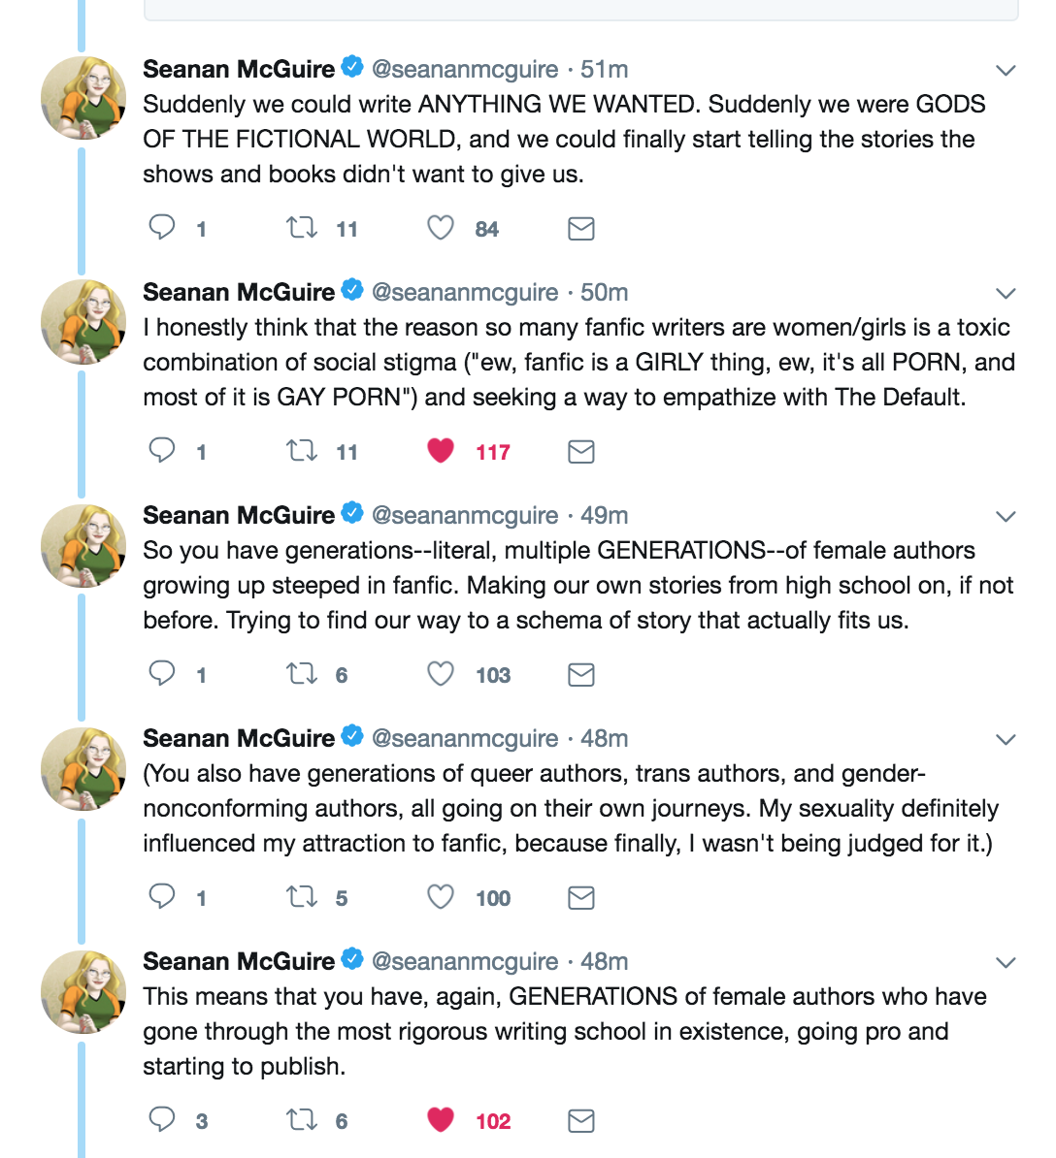Click the verified badge on the last tweet
1056x1158 pixels.
point(352,960)
